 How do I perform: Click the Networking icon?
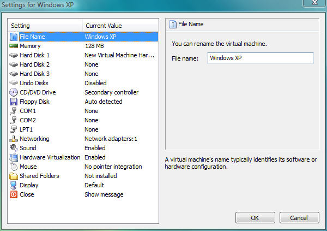14,139
